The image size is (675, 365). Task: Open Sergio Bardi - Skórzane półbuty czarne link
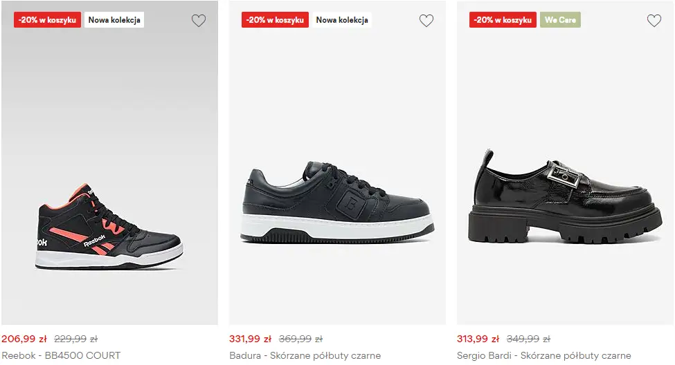543,356
